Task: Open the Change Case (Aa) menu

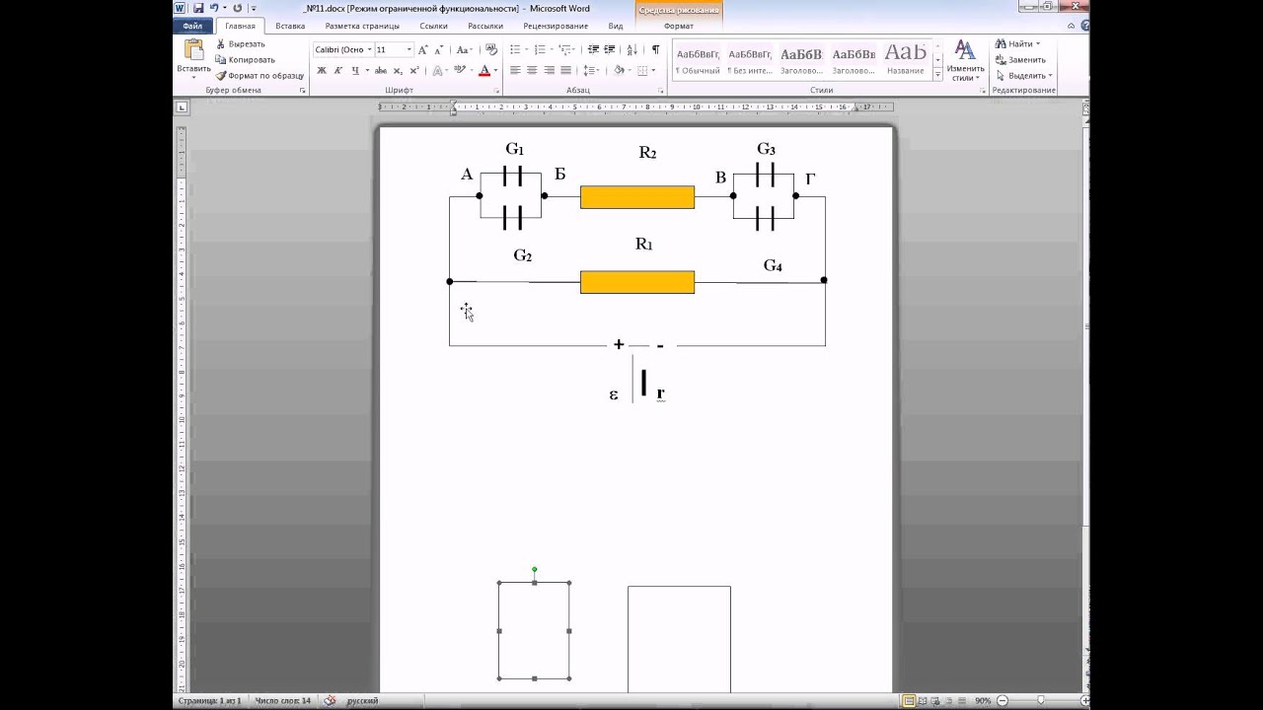Action: pos(464,49)
